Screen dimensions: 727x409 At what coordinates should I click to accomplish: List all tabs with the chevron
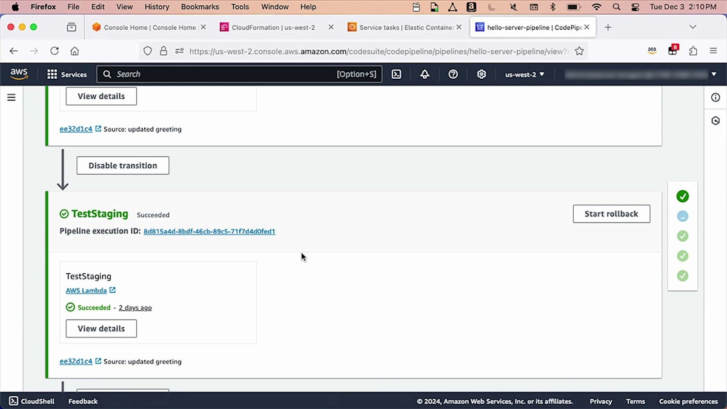(693, 27)
